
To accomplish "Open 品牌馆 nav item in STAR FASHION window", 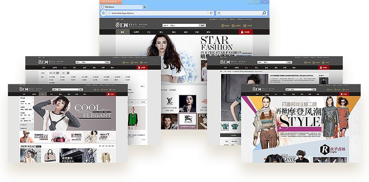I will (136, 32).
